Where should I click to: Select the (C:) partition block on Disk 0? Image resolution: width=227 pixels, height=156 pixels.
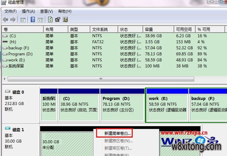point(78,104)
